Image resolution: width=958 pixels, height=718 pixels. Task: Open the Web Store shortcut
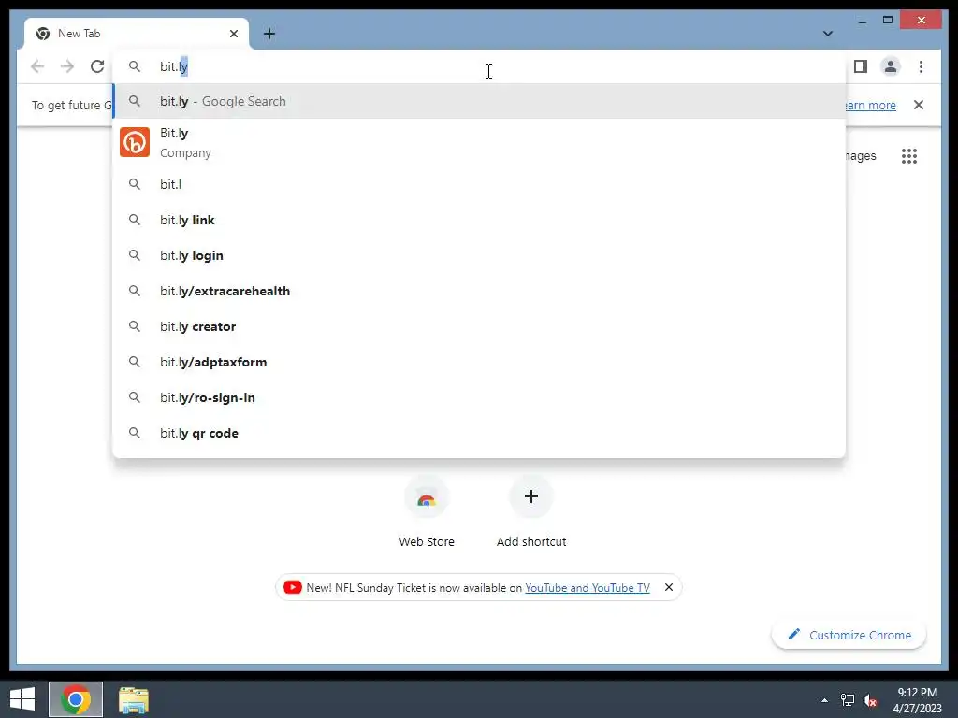427,513
